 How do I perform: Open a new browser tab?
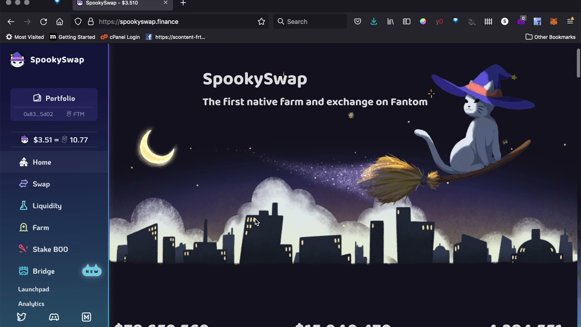183,3
